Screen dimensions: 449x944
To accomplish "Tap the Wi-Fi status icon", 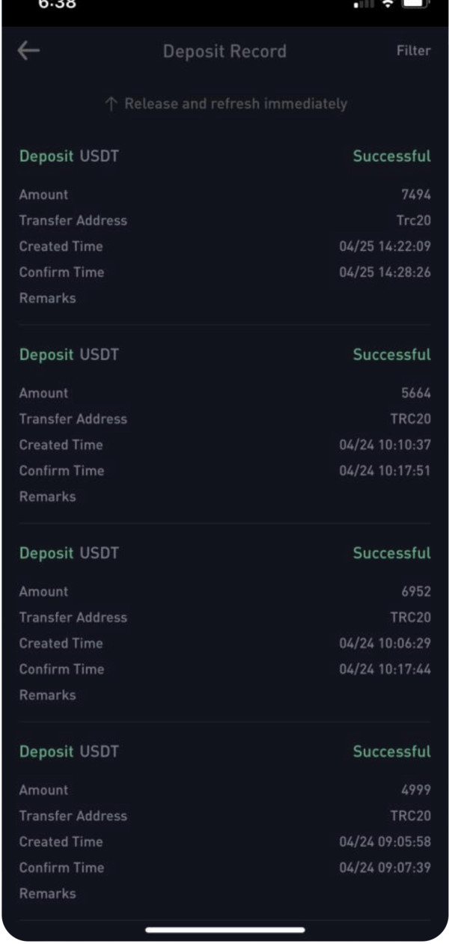I will (x=388, y=4).
